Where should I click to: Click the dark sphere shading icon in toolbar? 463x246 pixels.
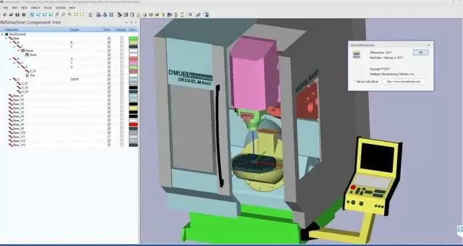[145, 15]
